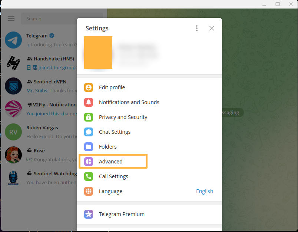Image resolution: width=298 pixels, height=232 pixels.
Task: Click the group icon beside Handshake (HNS)
Action: tap(29, 59)
